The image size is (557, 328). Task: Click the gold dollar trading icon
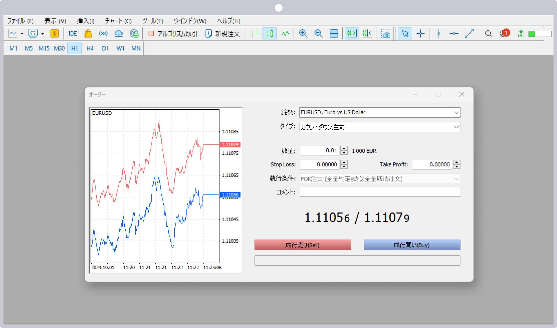pos(54,34)
